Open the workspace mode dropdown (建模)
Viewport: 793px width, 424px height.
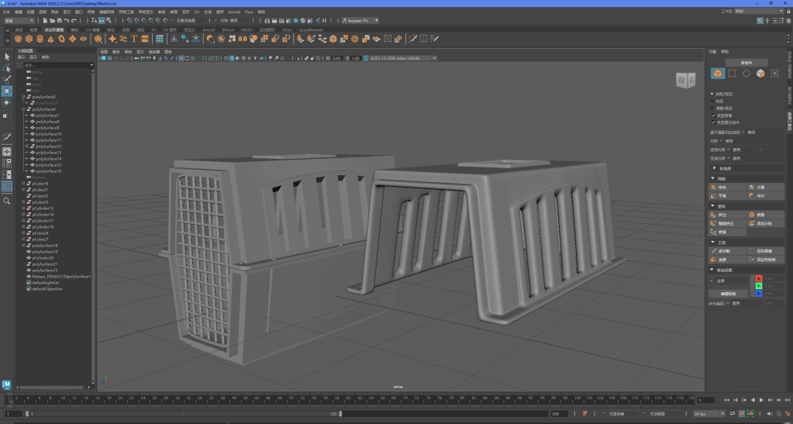point(19,21)
